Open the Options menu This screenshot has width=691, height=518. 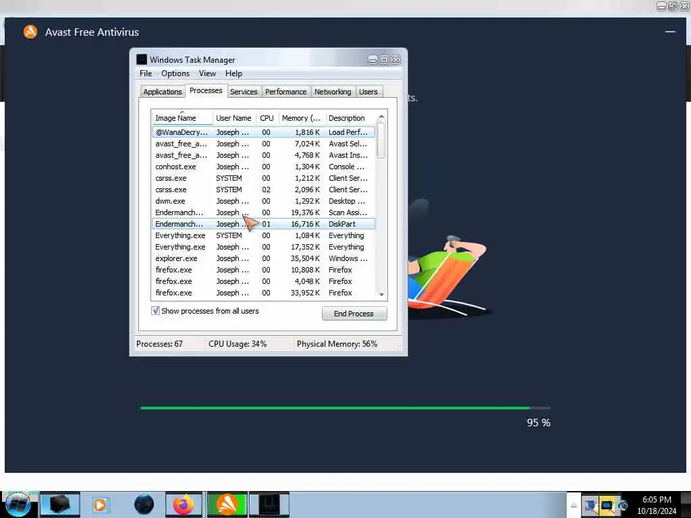click(x=175, y=74)
